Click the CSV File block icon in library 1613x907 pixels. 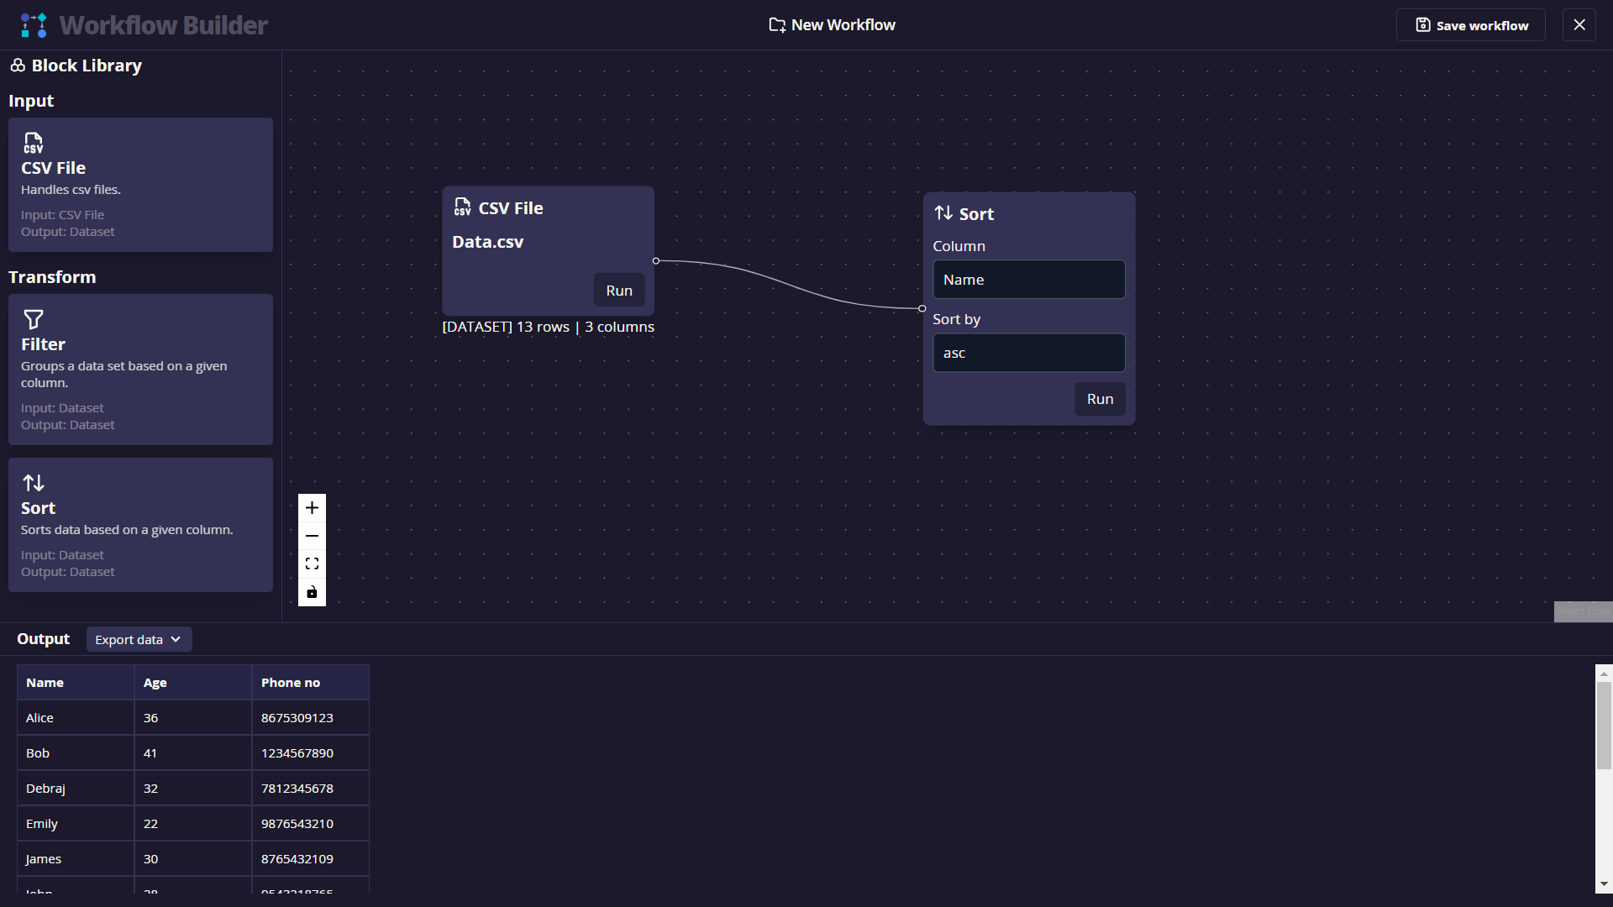point(33,143)
